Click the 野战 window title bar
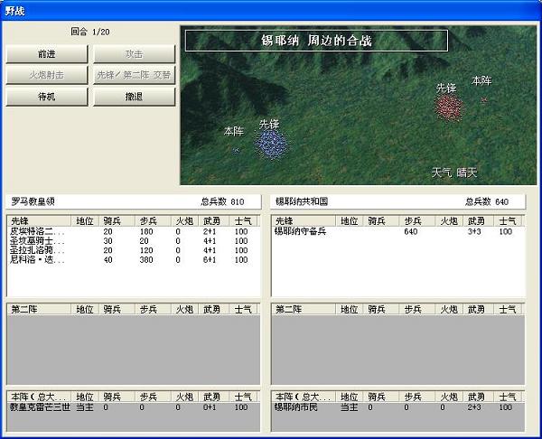The height and width of the screenshot is (439, 542). click(271, 11)
